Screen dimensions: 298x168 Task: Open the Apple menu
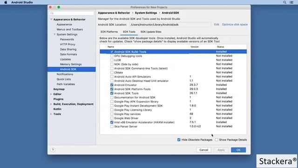point(6,2)
